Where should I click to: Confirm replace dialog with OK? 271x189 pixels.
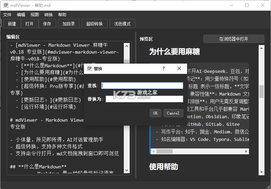pyautogui.click(x=155, y=113)
